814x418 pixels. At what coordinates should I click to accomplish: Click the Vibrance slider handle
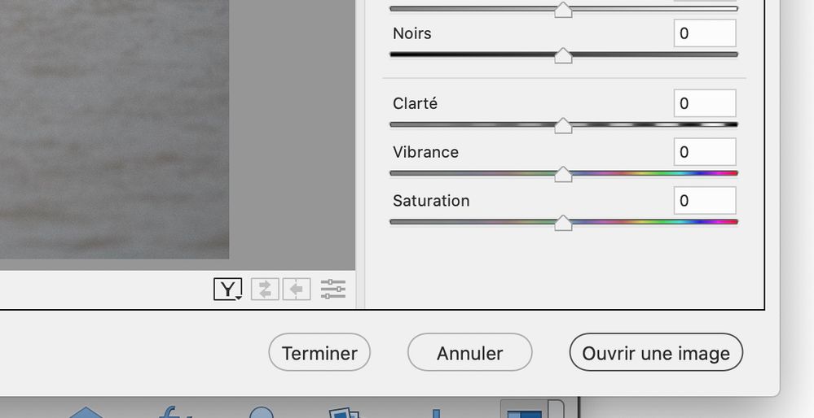[563, 174]
